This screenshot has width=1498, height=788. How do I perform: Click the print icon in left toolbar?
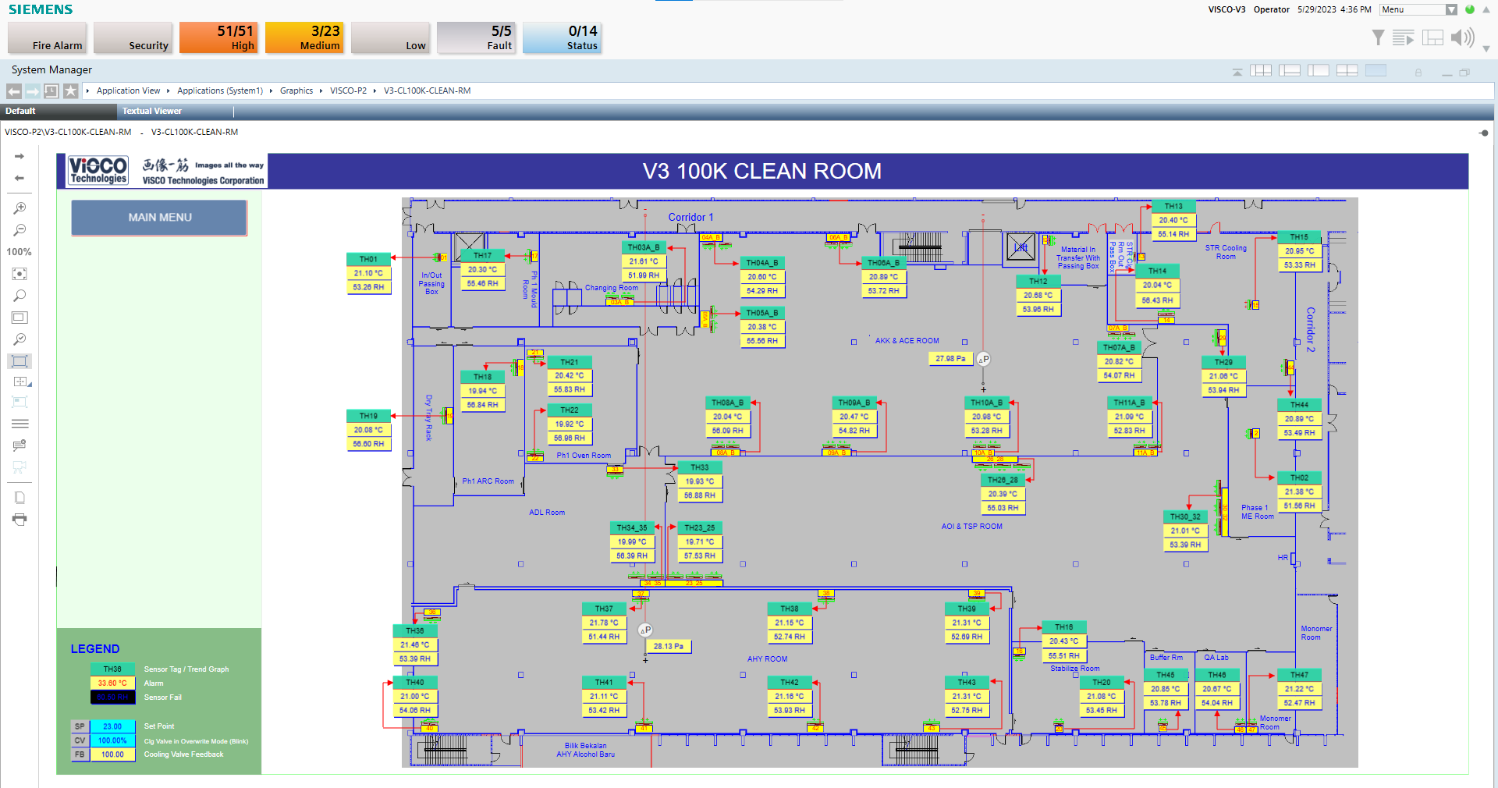coord(20,520)
